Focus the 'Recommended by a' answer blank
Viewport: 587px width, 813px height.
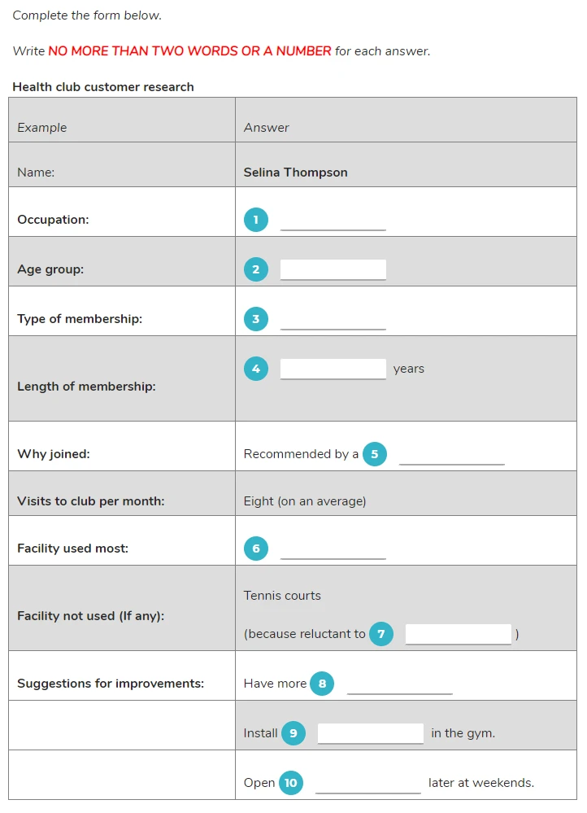tap(452, 454)
